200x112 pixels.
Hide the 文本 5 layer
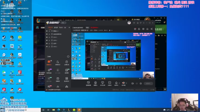click(47, 37)
